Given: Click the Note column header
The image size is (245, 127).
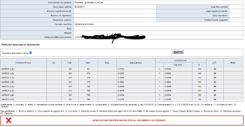Looking at the screenshot, I should (x=233, y=63).
